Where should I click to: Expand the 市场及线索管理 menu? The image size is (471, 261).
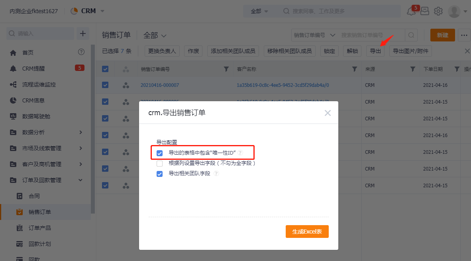click(81, 148)
